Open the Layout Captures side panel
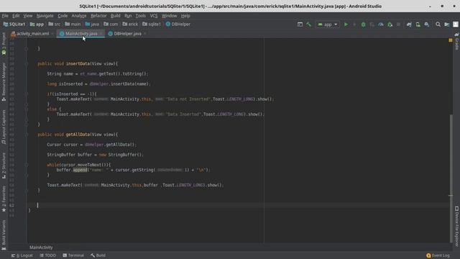Image resolution: width=460 pixels, height=259 pixels. pos(4,127)
